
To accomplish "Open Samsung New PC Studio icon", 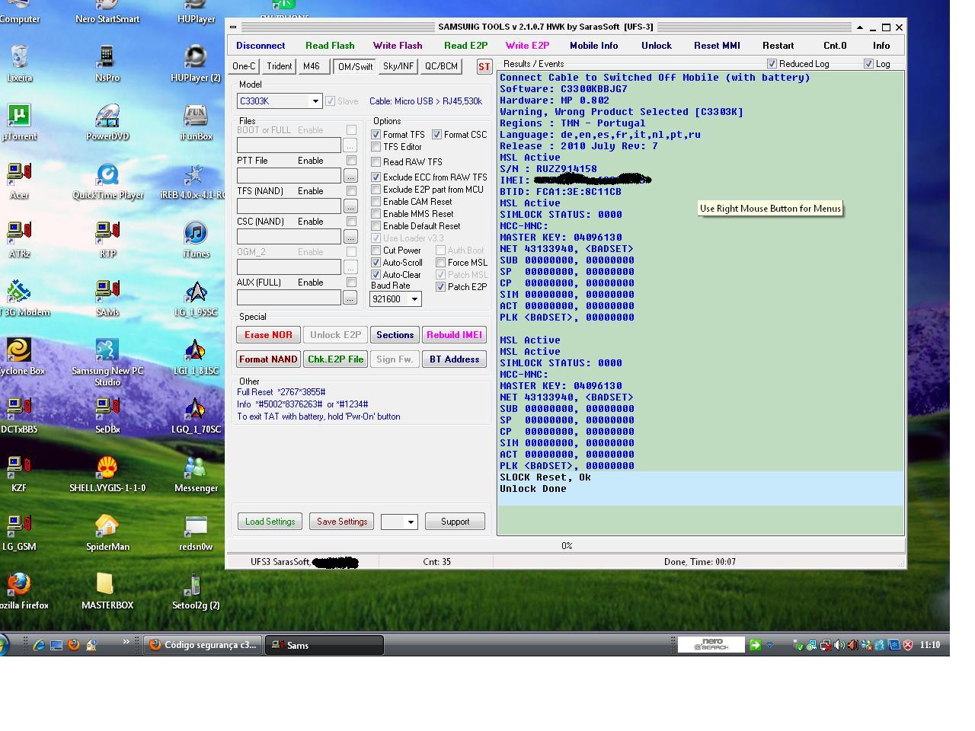I will [107, 361].
